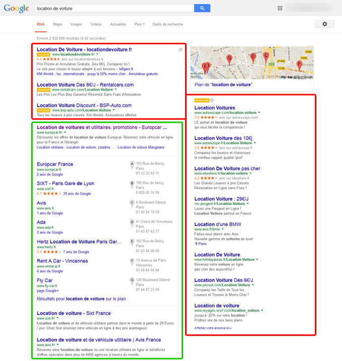Viewport: 342px width, 361px height.
Task: Click the info icon beside the locationdevoiture.fr ad
Action: (181, 50)
